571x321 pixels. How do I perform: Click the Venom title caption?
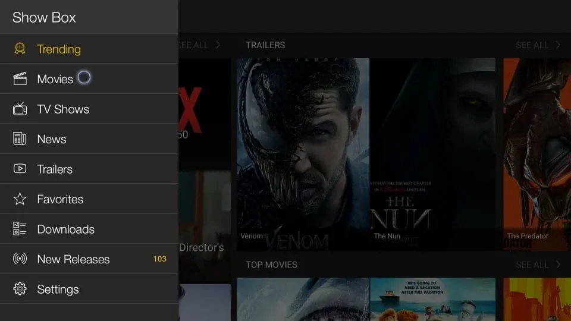click(x=252, y=236)
